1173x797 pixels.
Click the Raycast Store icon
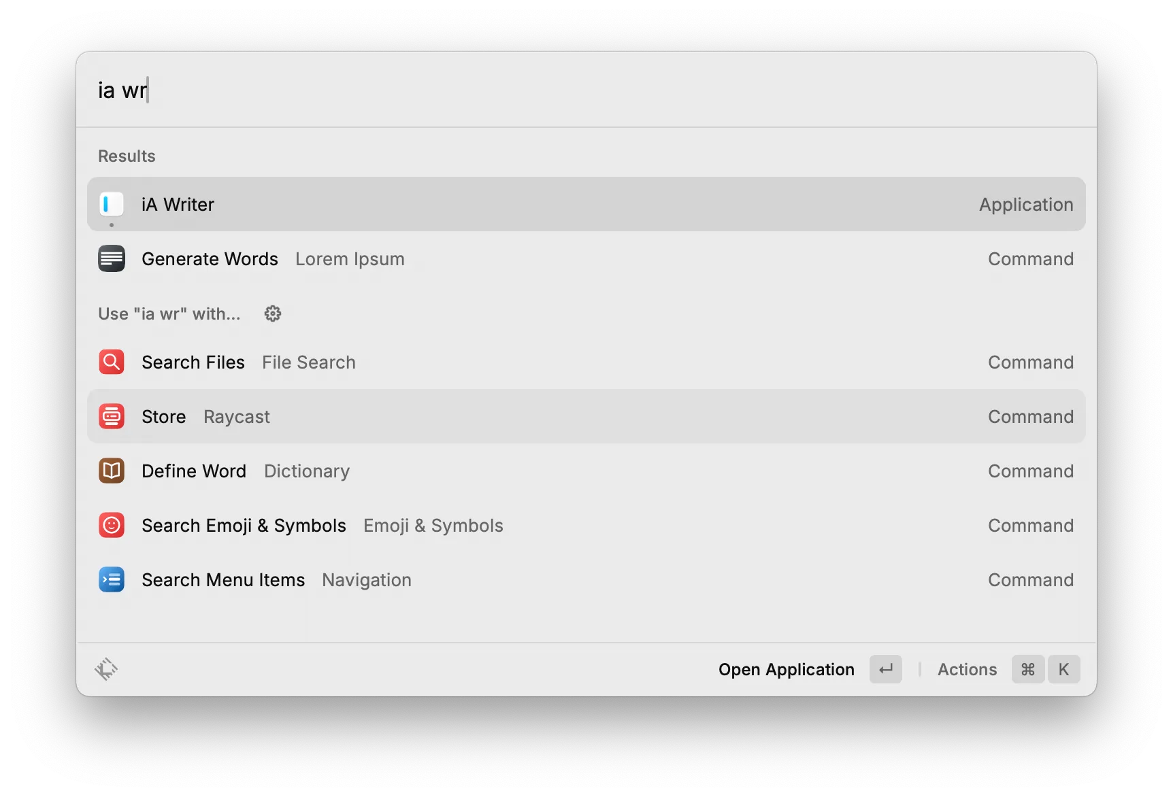(x=112, y=416)
